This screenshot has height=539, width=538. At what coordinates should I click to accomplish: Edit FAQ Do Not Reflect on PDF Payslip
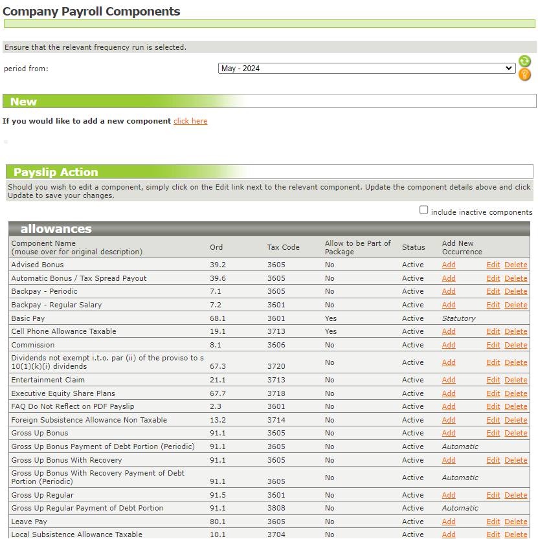click(493, 406)
